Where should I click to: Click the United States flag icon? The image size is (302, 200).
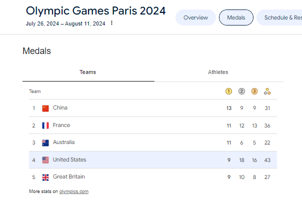tap(45, 160)
